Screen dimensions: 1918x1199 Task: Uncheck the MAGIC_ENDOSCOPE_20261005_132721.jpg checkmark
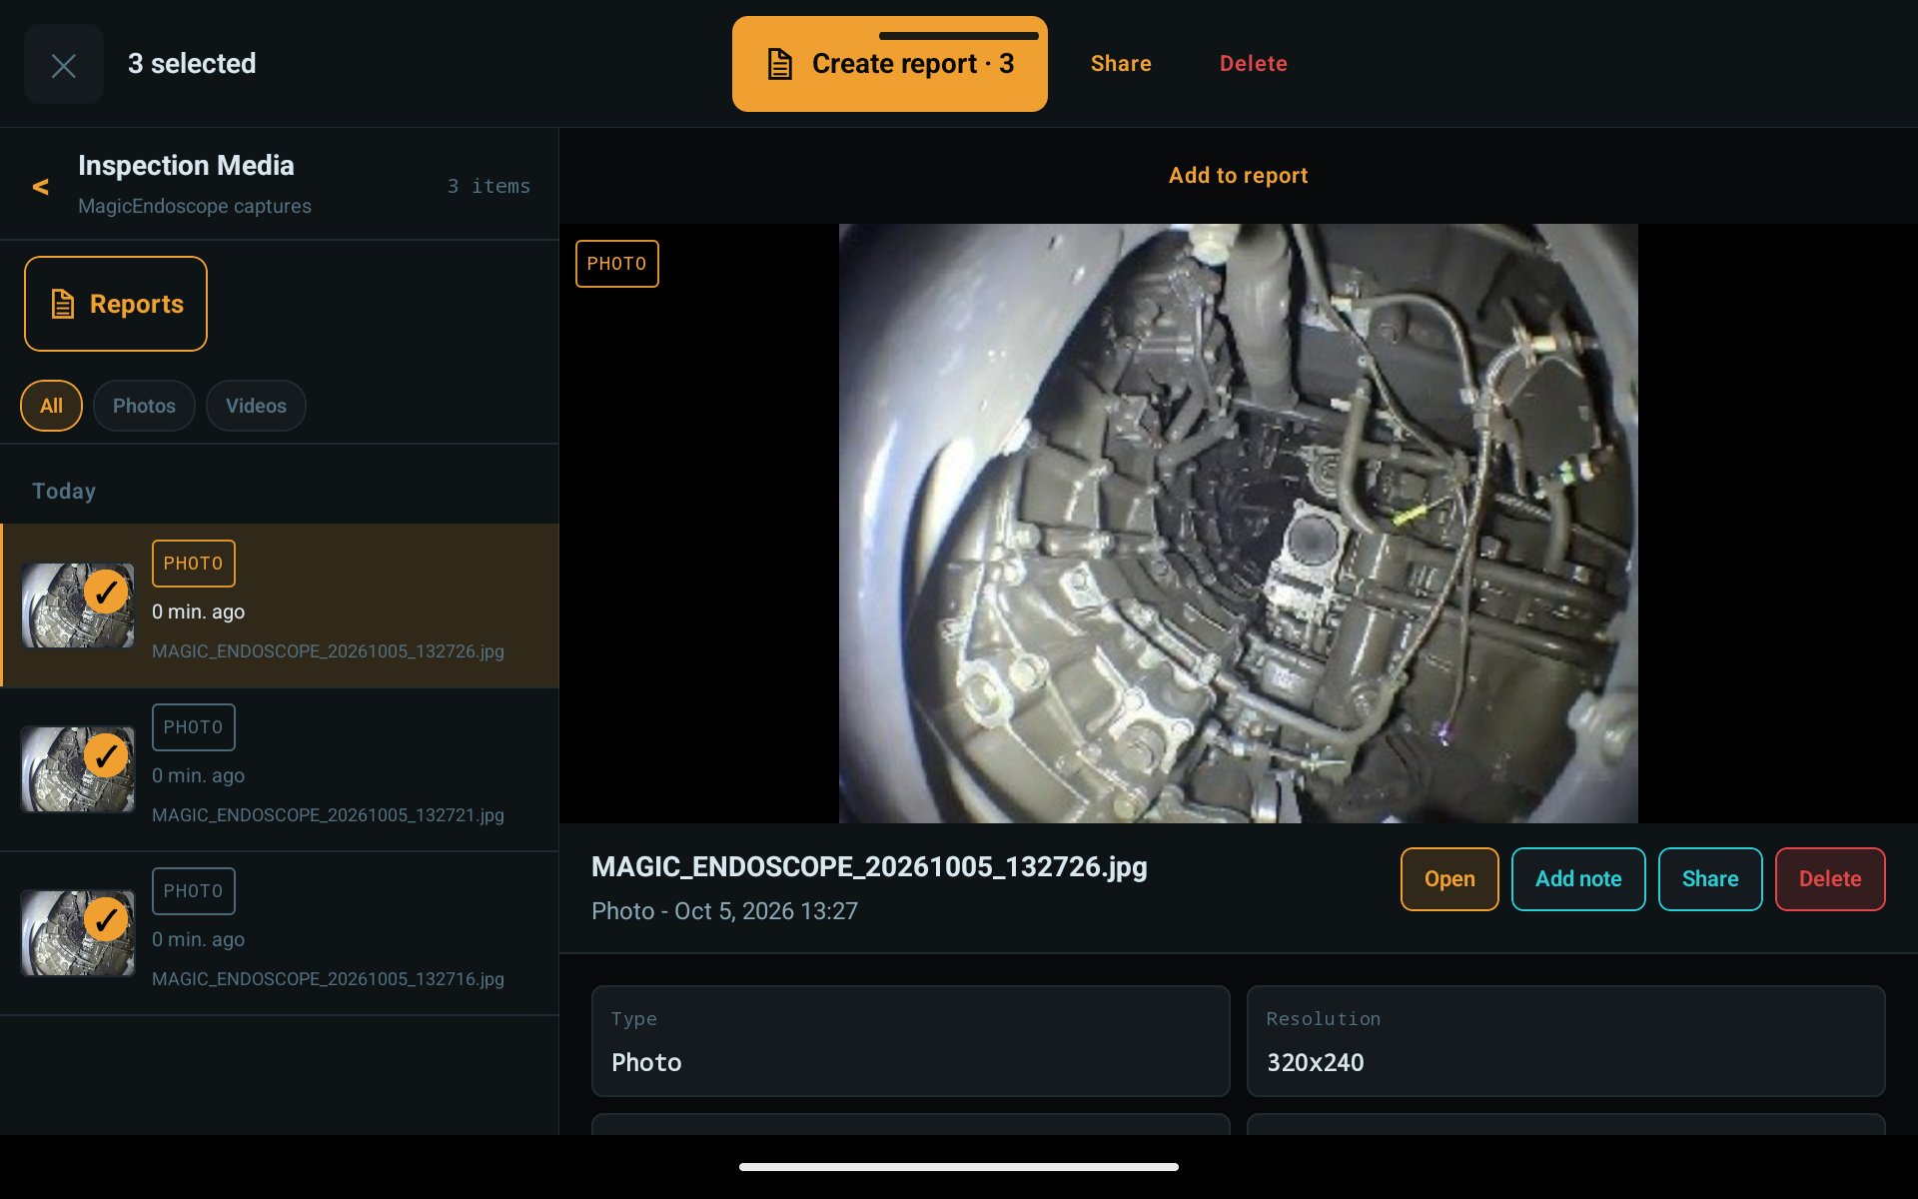point(106,756)
